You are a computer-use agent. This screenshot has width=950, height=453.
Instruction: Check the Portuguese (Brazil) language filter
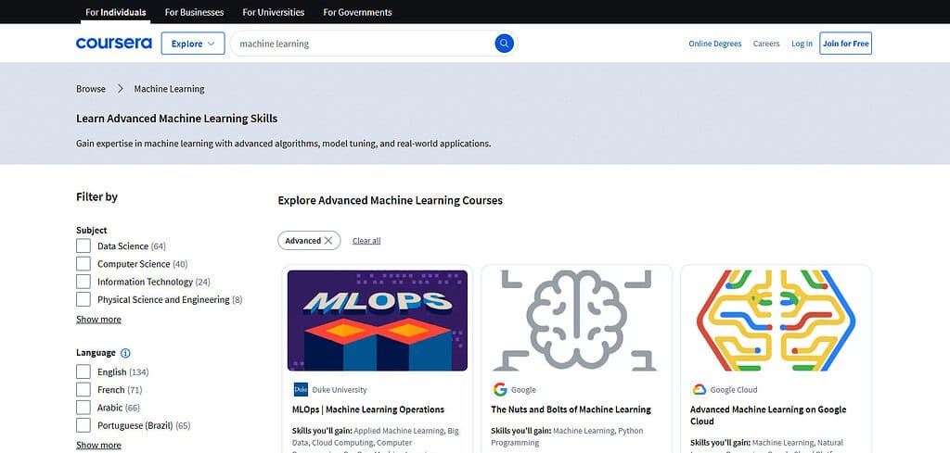[83, 425]
